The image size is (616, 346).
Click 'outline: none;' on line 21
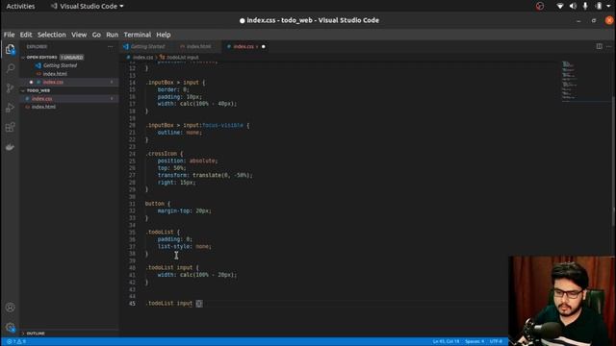point(180,133)
